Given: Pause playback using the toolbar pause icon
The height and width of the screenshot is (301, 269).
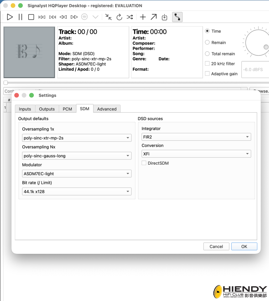Looking at the screenshot, I should 20,17.
